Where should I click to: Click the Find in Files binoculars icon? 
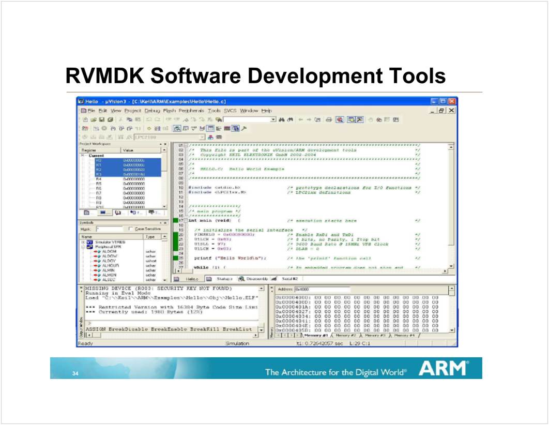290,119
